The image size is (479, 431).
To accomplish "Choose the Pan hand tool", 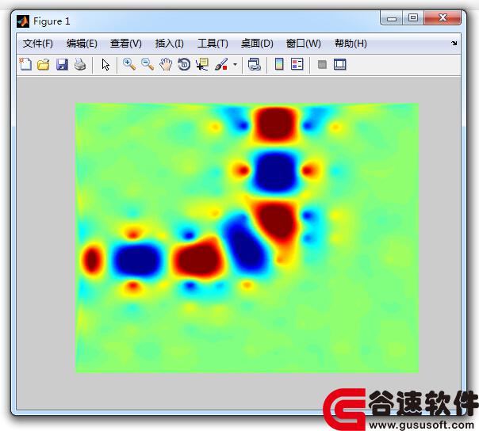I will tap(166, 64).
